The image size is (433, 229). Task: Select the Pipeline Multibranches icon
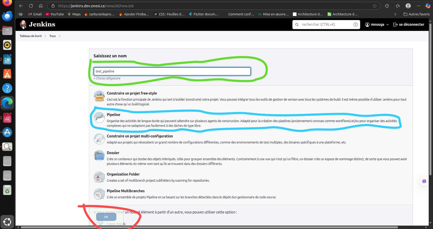pyautogui.click(x=99, y=194)
